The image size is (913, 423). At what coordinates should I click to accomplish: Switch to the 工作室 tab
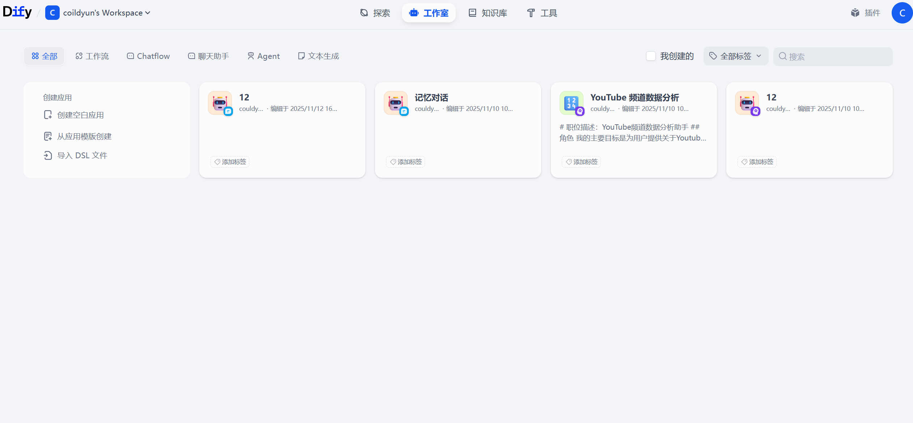(x=429, y=13)
